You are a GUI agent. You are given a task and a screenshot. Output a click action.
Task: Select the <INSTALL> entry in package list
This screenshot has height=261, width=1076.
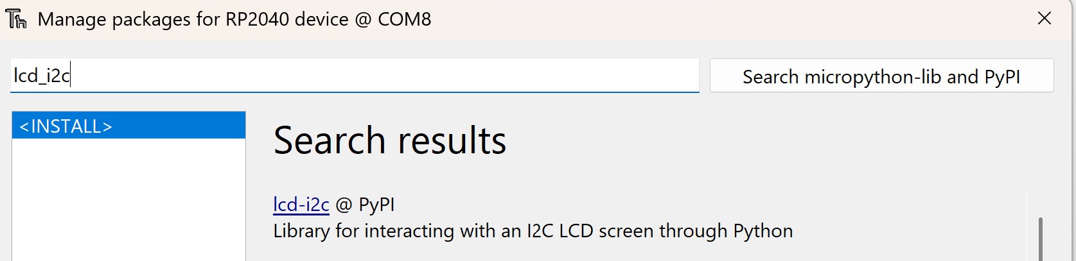(x=128, y=126)
